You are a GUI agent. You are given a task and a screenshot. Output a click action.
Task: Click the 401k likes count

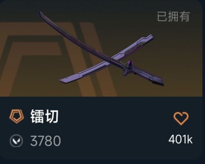(x=180, y=139)
